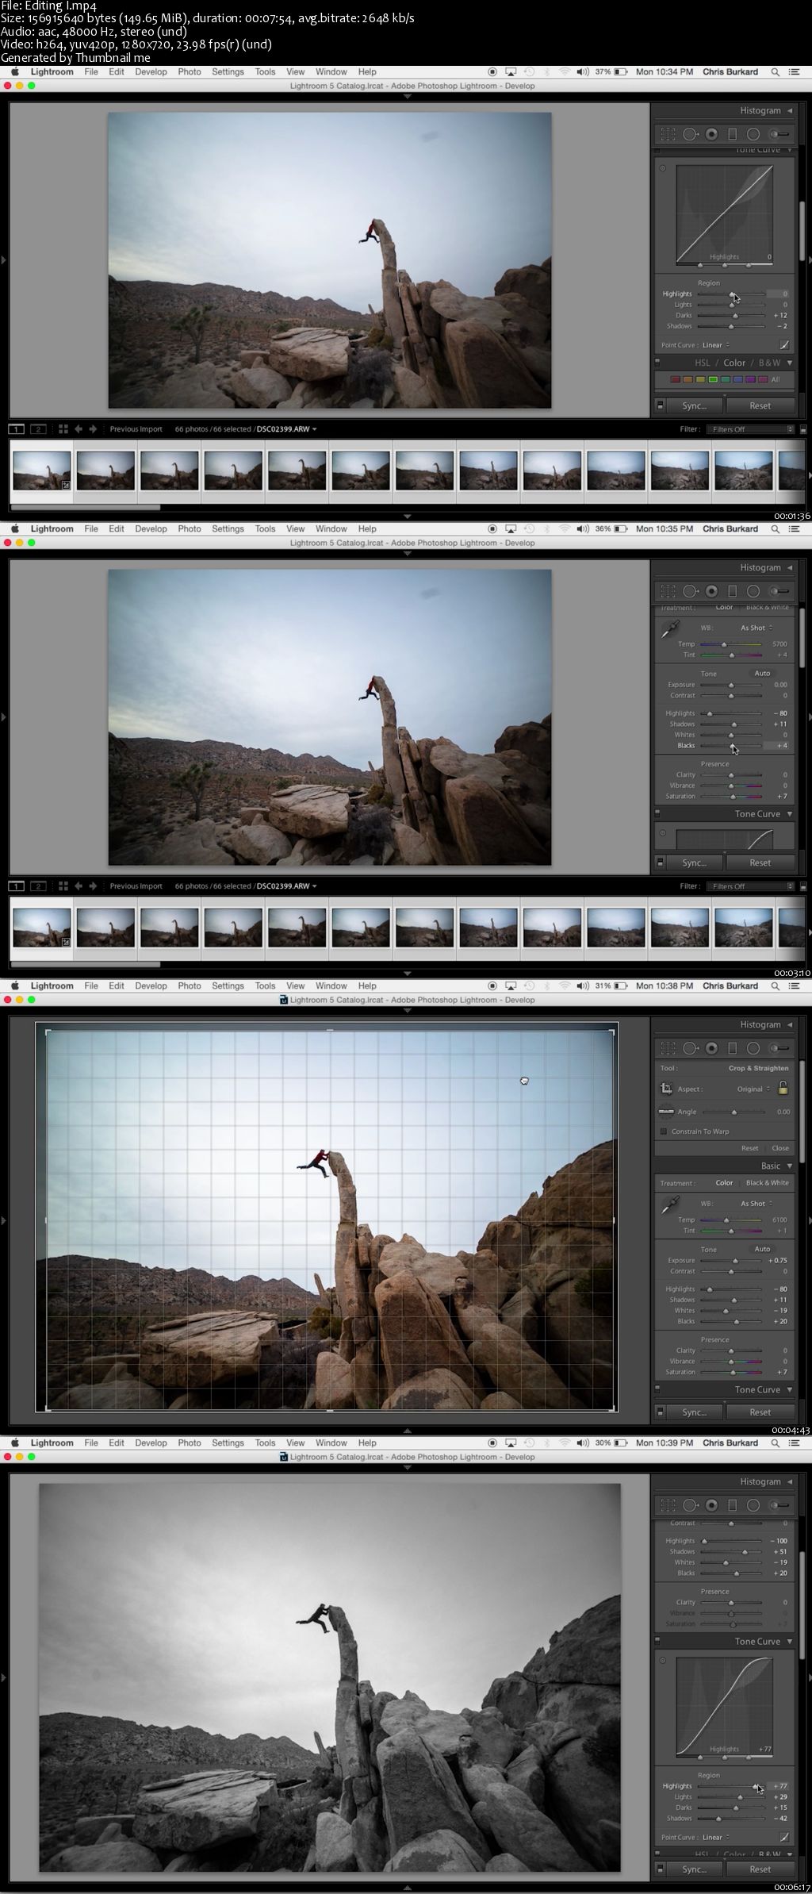Click volume icon in 10:35 PM menu bar

(583, 528)
